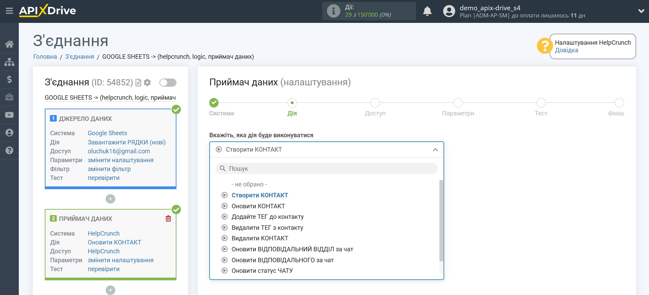
Task: Add a step between source and receiver
Action: [x=110, y=199]
